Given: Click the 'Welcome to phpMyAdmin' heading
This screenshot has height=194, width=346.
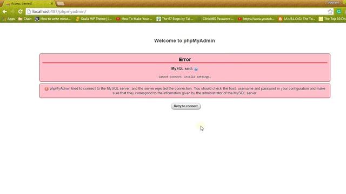Looking at the screenshot, I should click(x=184, y=41).
